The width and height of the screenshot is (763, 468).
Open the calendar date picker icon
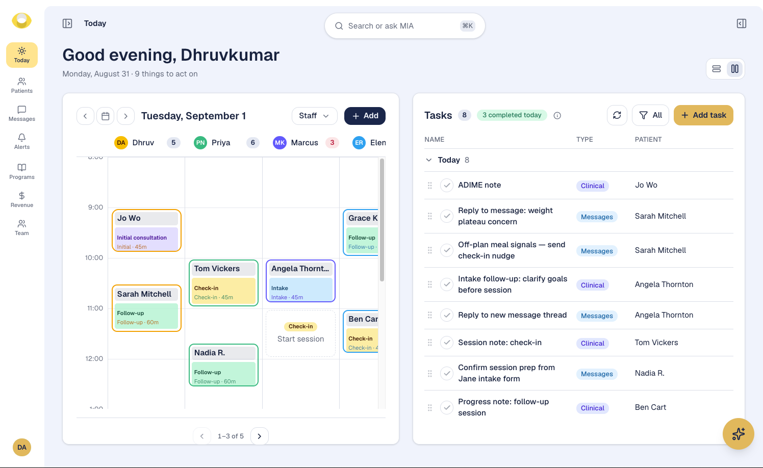pos(106,116)
